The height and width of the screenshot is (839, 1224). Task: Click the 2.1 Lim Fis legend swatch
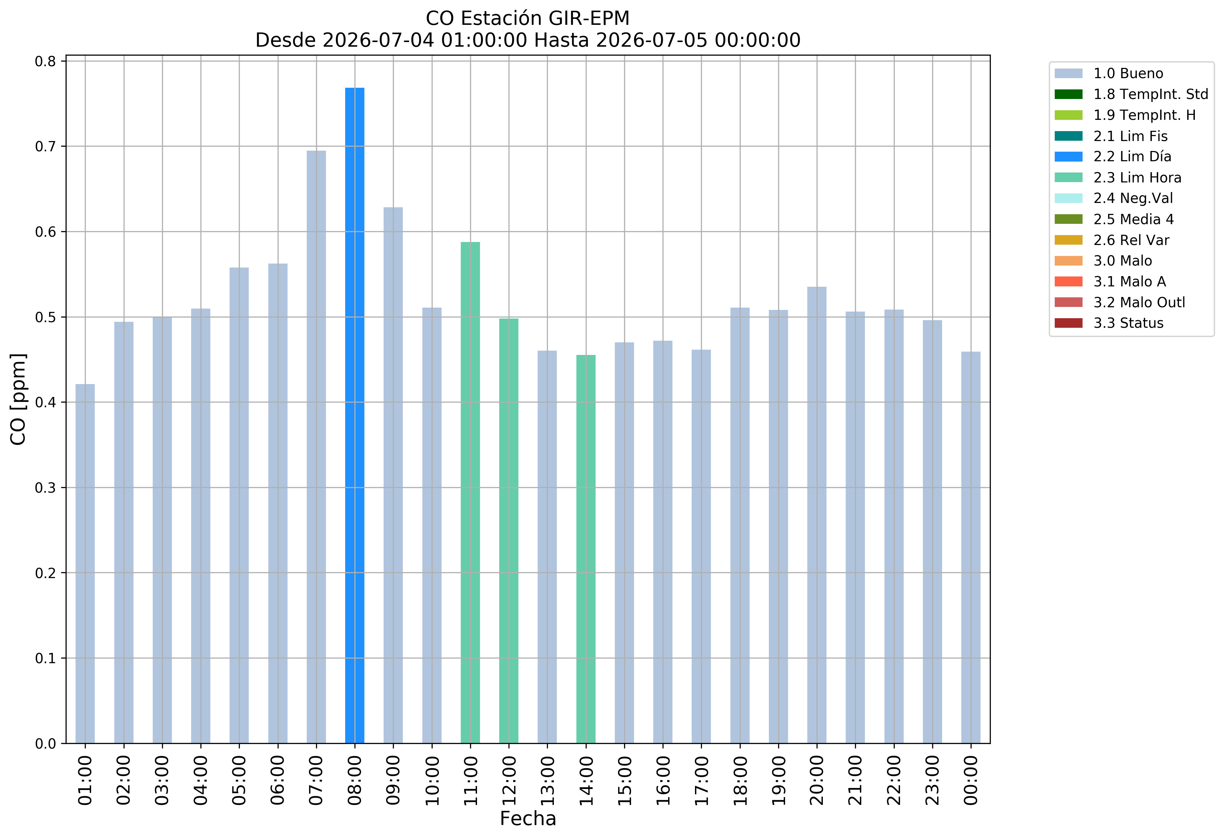(1068, 136)
